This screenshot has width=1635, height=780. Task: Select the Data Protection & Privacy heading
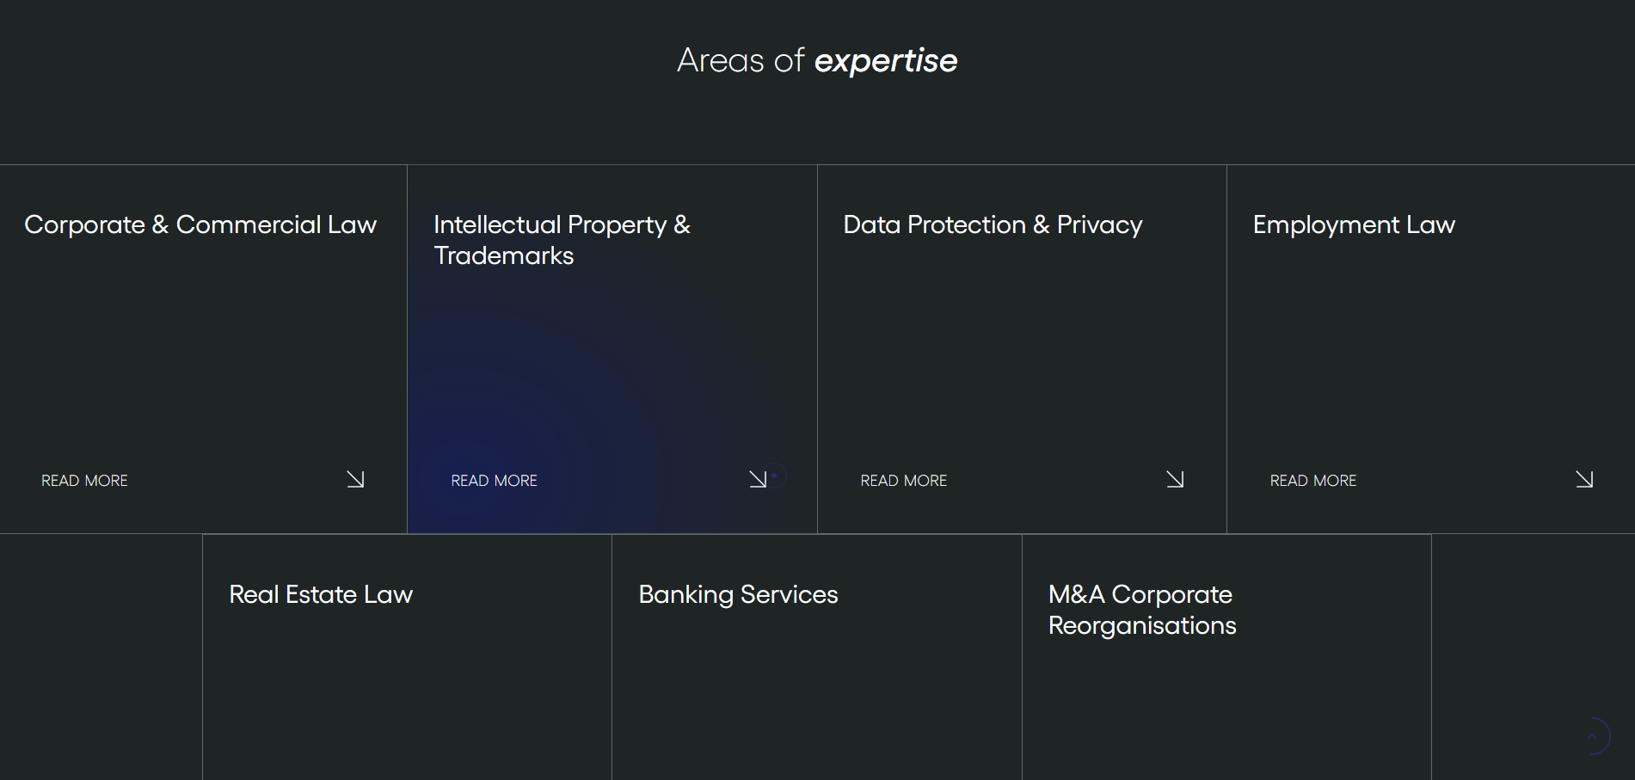click(993, 224)
